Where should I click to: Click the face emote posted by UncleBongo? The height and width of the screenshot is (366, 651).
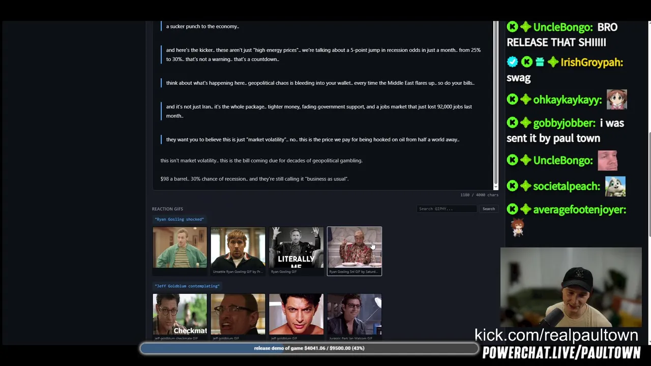click(x=607, y=161)
